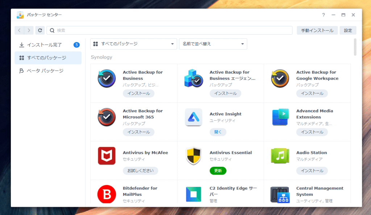
Task: Install Active Backup for Microsoft 365
Action: [139, 132]
